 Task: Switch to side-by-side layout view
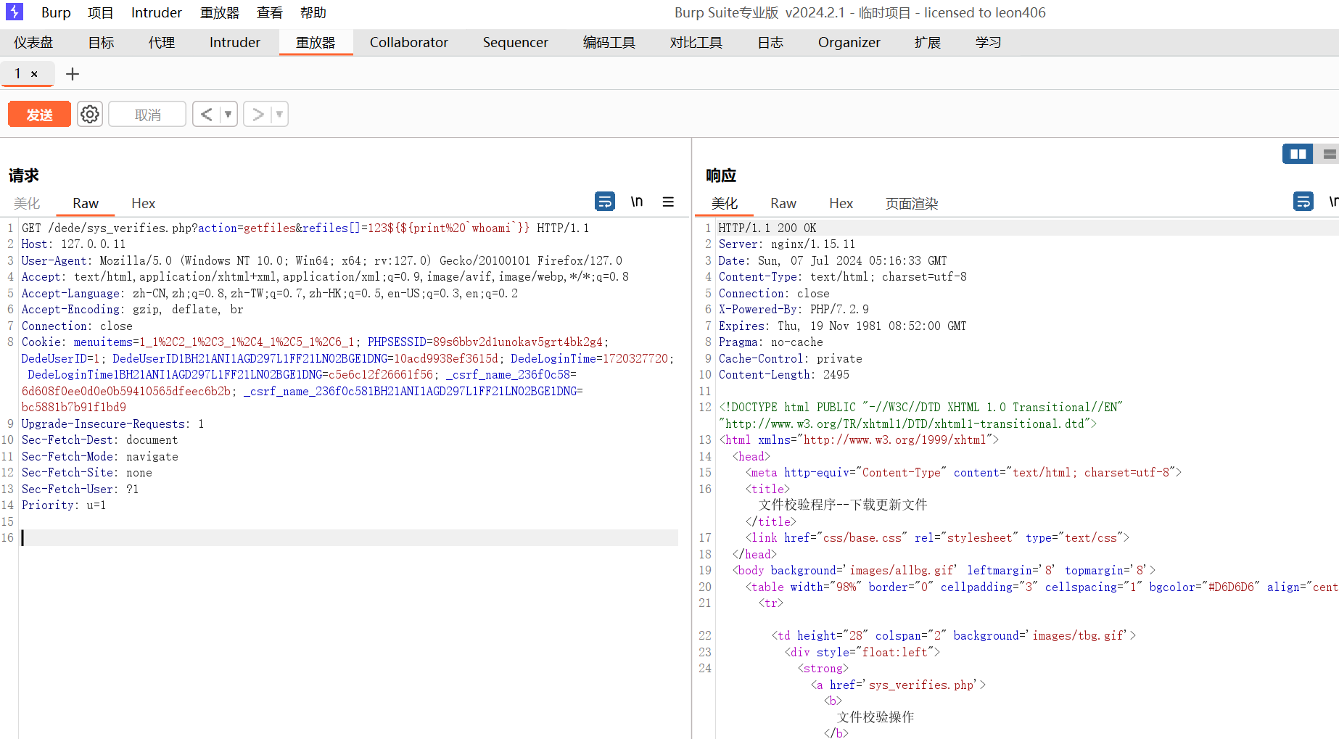click(x=1298, y=154)
